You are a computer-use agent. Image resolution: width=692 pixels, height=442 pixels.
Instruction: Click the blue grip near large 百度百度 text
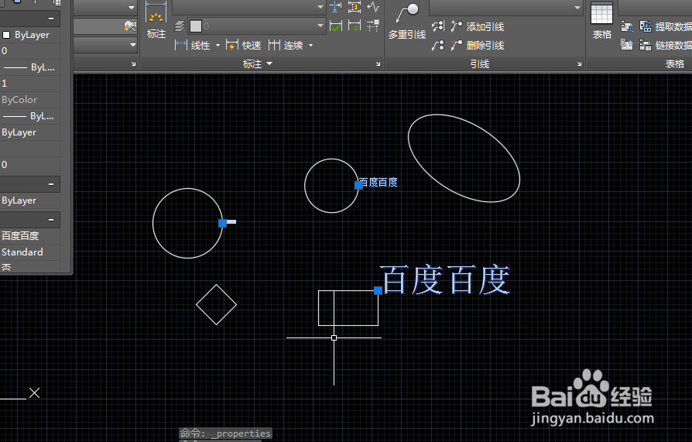tap(379, 290)
